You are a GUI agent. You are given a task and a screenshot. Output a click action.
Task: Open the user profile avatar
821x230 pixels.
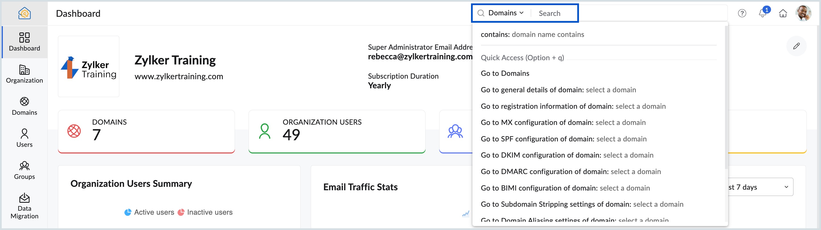pyautogui.click(x=803, y=13)
